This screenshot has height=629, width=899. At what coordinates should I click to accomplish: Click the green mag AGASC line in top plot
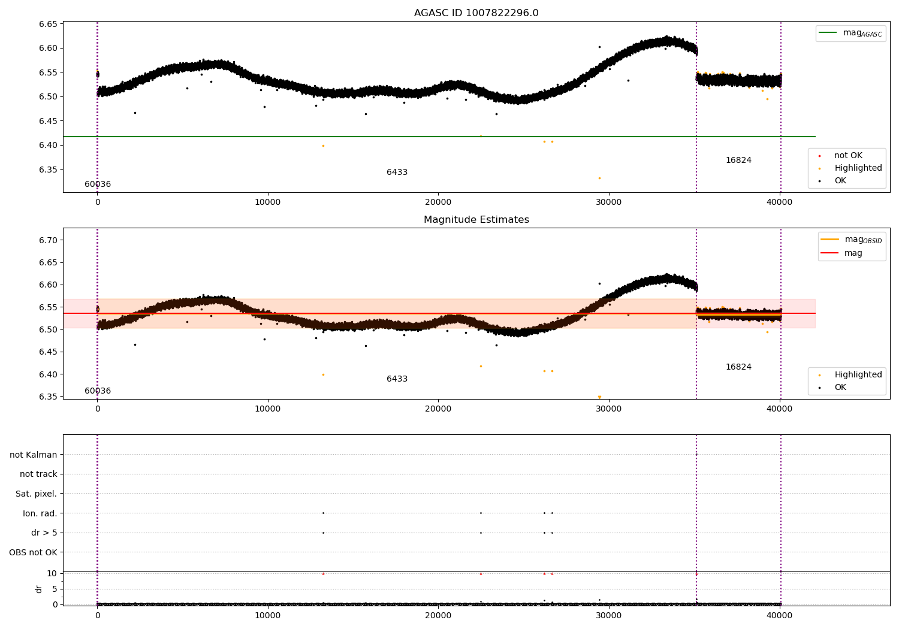(x=439, y=137)
